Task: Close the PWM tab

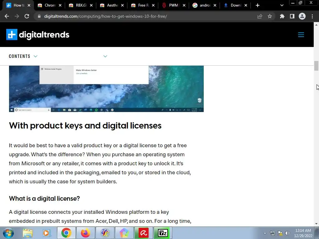Action: pyautogui.click(x=184, y=5)
